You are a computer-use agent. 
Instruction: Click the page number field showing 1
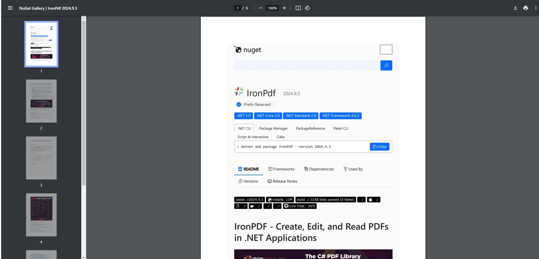point(238,8)
